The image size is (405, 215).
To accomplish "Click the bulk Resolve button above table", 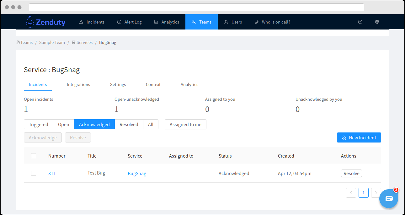I will pyautogui.click(x=78, y=137).
